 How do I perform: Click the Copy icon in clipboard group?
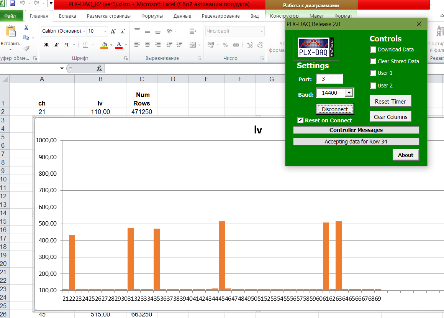click(26, 38)
